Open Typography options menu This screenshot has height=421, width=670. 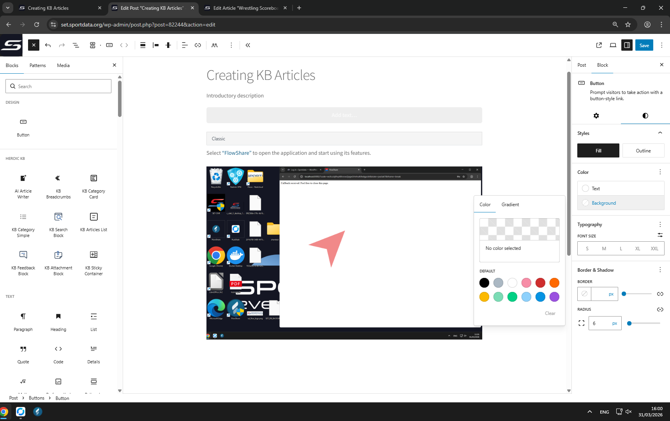click(x=660, y=225)
